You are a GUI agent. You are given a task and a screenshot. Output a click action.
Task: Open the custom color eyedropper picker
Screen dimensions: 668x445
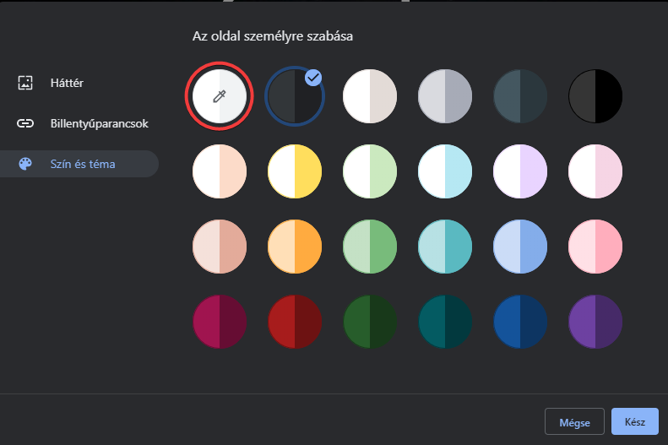coord(220,96)
